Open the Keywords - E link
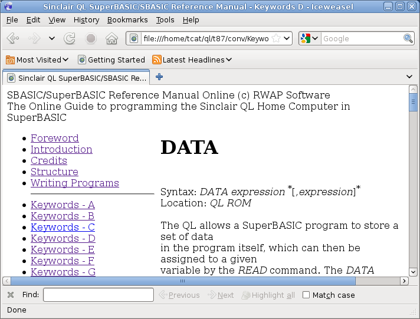 63,249
